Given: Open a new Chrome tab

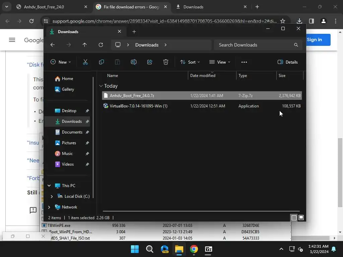Looking at the screenshot, I should (x=257, y=7).
